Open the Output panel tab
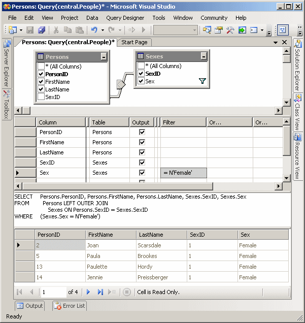Viewport: 305px width, 323px height. (30, 306)
